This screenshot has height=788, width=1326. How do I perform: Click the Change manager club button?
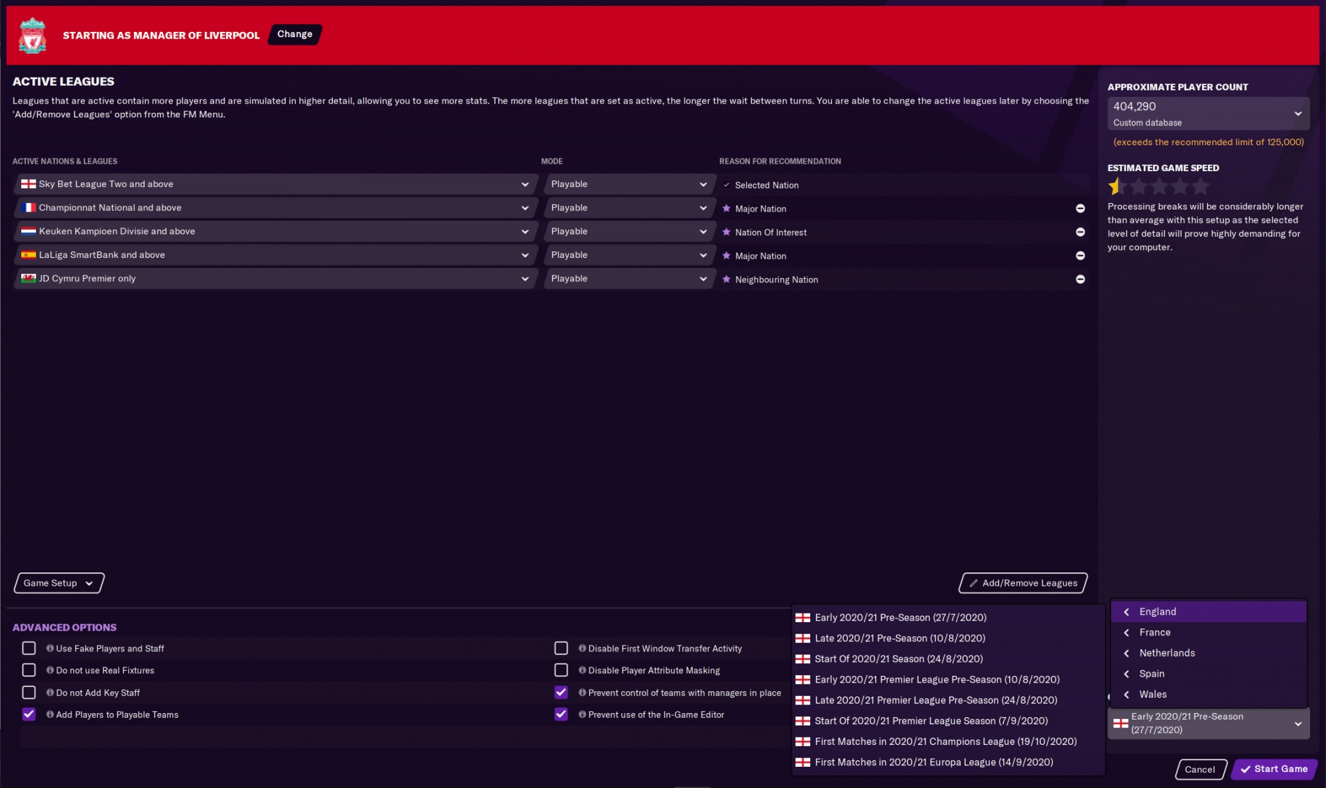294,34
